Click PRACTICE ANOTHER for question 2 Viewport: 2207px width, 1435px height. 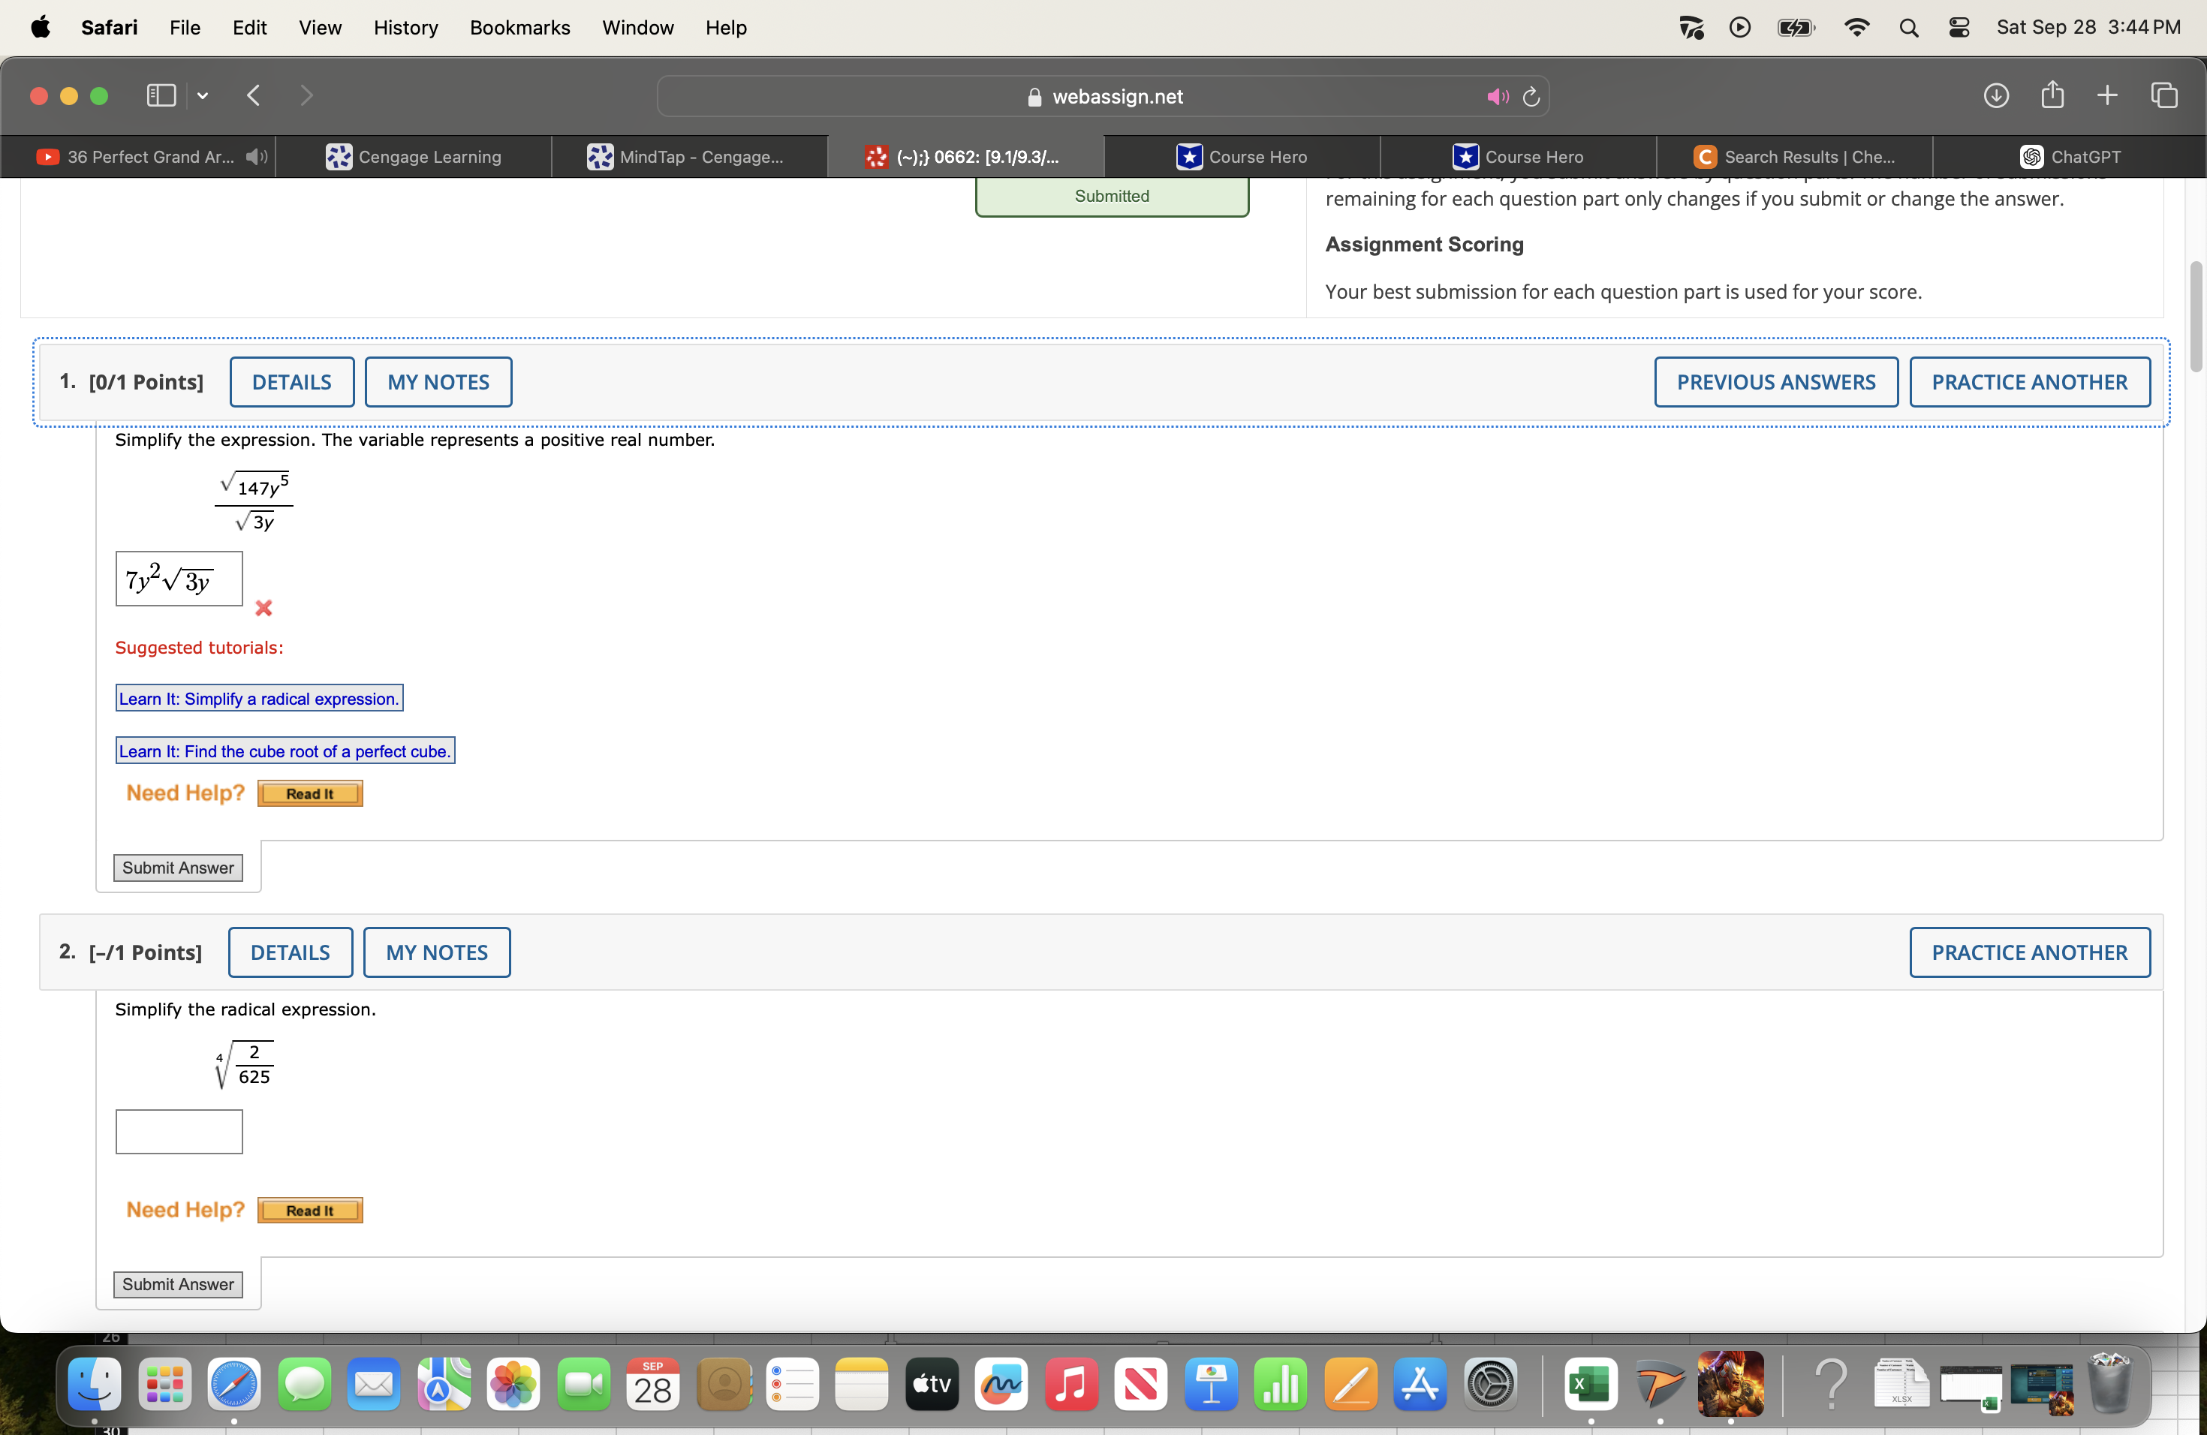[x=2030, y=952]
